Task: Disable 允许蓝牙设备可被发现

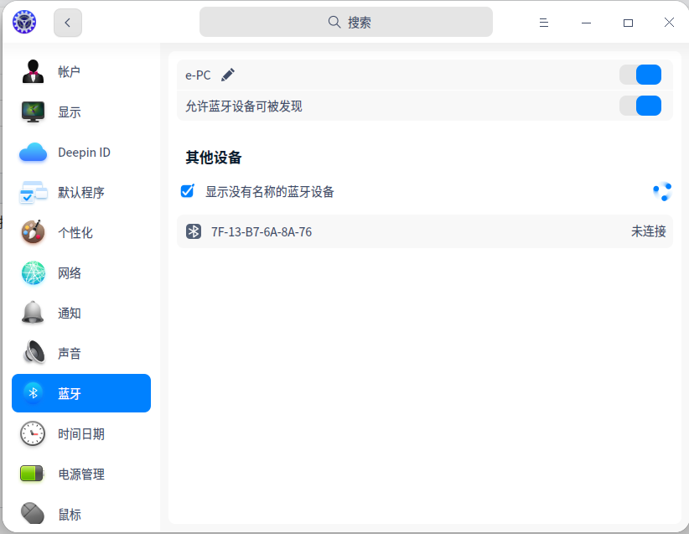Action: click(x=640, y=106)
